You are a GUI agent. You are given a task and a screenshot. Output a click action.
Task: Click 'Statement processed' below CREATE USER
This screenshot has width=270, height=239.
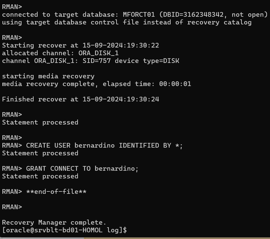point(40,153)
